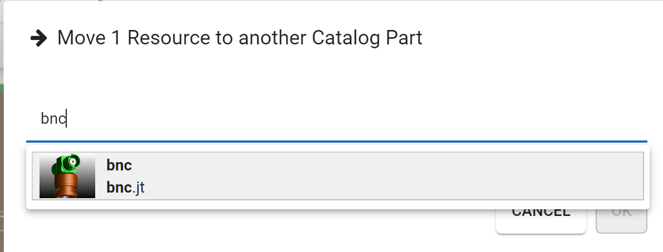Image resolution: width=663 pixels, height=252 pixels.
Task: Focus the catalog part search field containing bnc
Action: pos(337,119)
